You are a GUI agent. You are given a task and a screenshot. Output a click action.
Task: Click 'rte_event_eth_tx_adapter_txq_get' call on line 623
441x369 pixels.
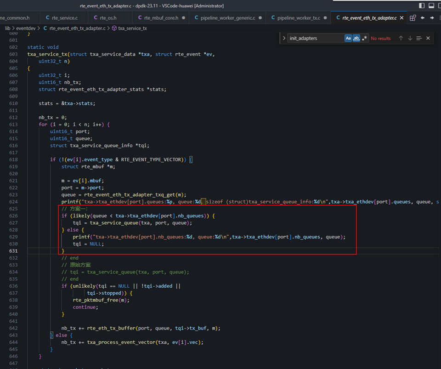pyautogui.click(x=130, y=195)
